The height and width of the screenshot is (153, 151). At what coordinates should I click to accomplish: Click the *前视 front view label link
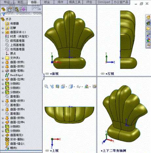pyautogui.click(x=54, y=74)
